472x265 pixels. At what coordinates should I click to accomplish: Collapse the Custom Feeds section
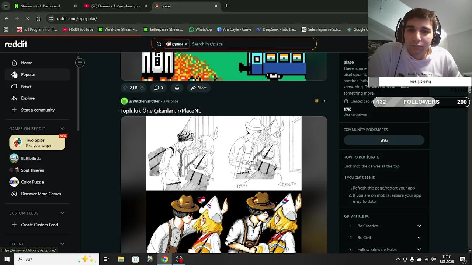pos(62,213)
